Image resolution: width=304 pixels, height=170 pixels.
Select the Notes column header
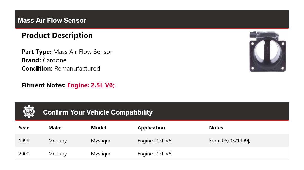(x=216, y=128)
